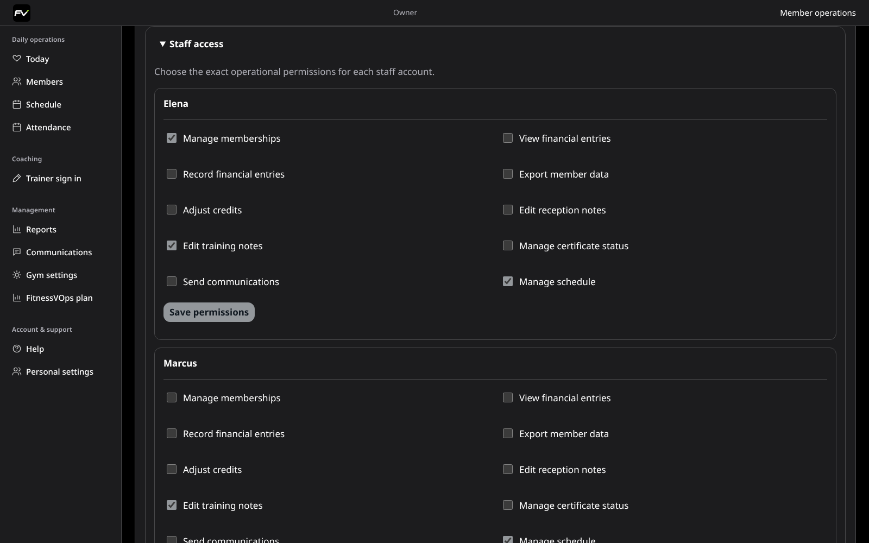Uncheck Marcus's Edit training notes permission
Screen dimensions: 869x543
click(172, 505)
